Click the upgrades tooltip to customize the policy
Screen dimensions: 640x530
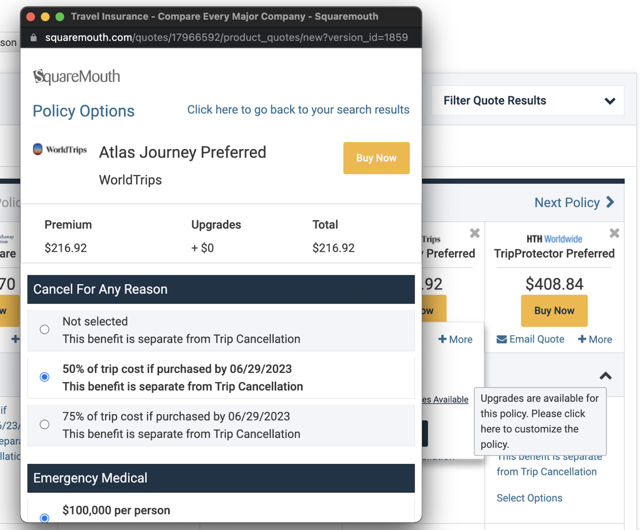(540, 421)
